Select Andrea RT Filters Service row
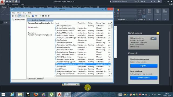The height and width of the screenshot is (97, 173). click(82, 33)
